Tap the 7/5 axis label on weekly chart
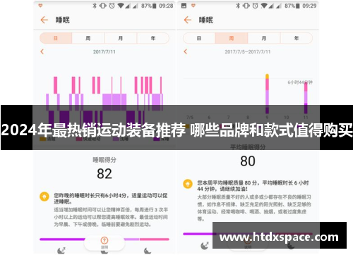The height and width of the screenshot is (255, 353). [190, 117]
